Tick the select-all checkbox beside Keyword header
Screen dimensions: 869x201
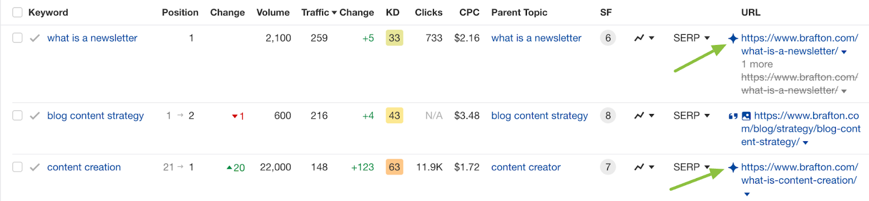point(17,12)
